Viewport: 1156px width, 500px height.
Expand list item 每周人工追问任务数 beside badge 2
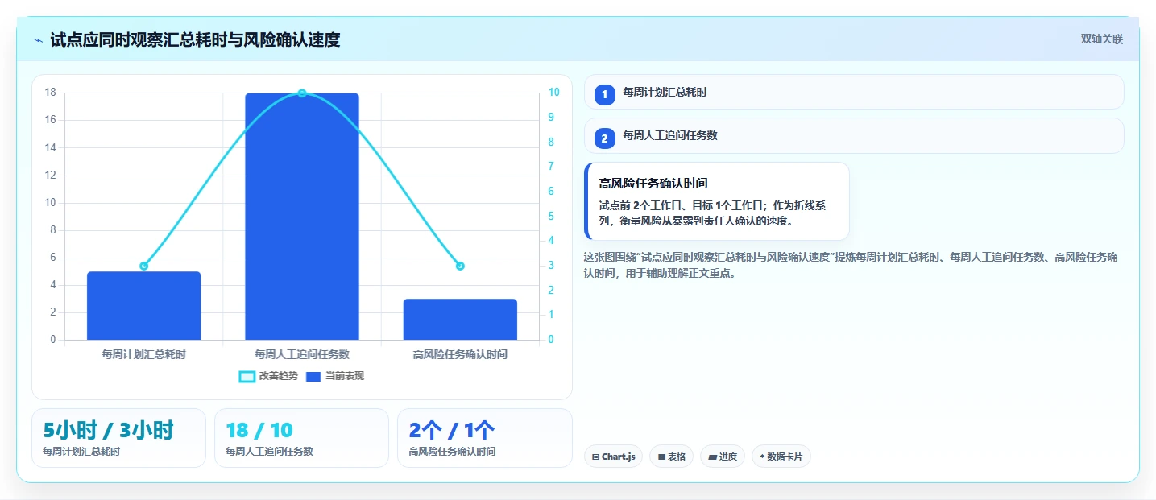pos(854,135)
